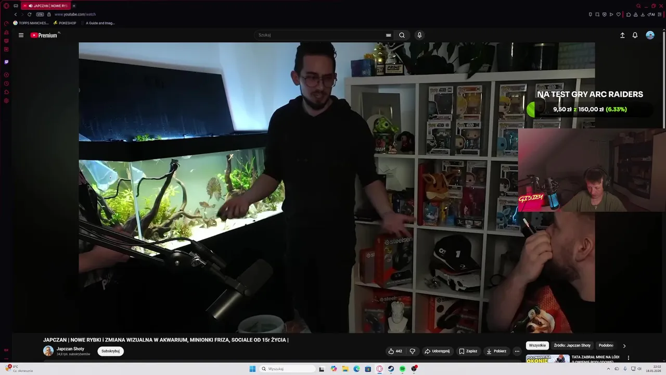Open YouTube account avatar menu
This screenshot has height=375, width=666.
(650, 35)
